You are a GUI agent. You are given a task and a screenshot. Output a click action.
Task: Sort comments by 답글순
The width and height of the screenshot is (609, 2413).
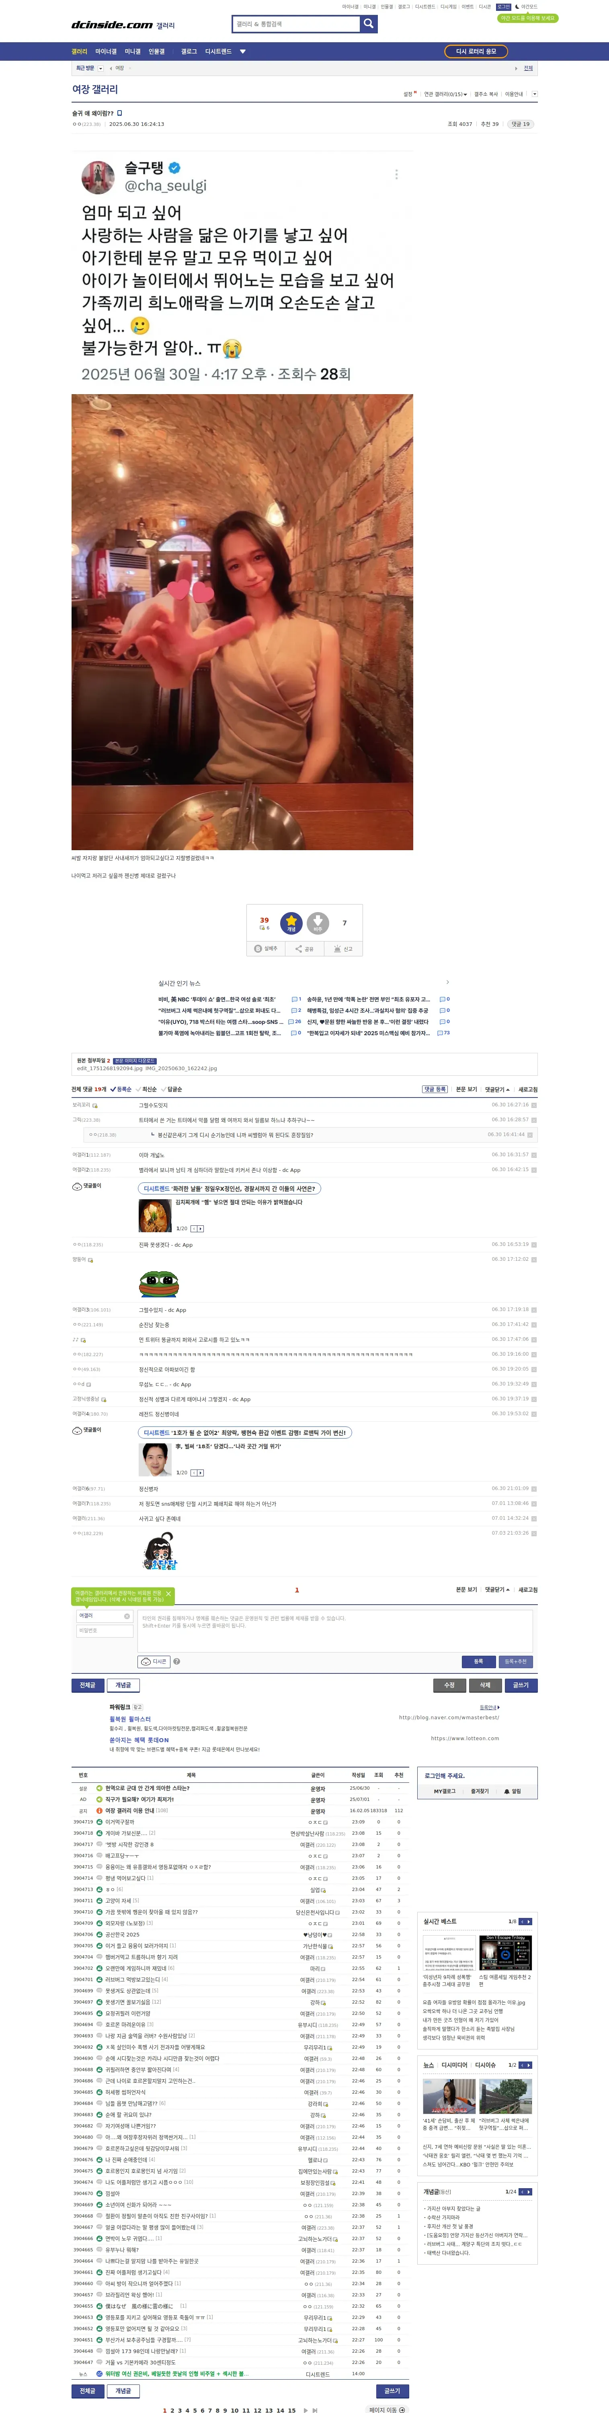pyautogui.click(x=172, y=1089)
